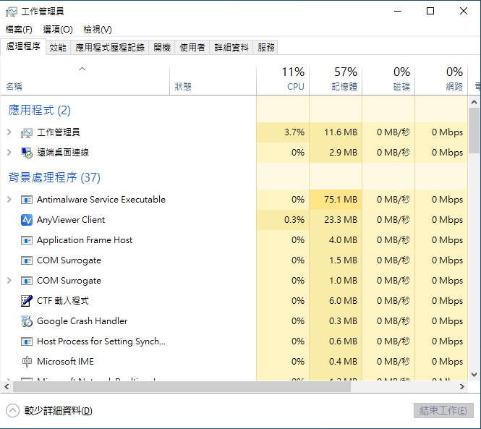Viewport: 481px width, 429px height.
Task: Click the Google Crash Handler icon
Action: (27, 321)
